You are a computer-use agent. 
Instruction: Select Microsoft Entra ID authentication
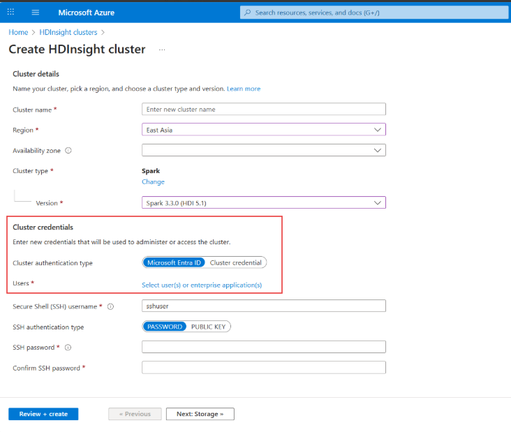(174, 262)
